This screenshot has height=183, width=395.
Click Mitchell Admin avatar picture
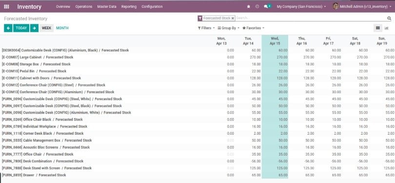pyautogui.click(x=336, y=6)
